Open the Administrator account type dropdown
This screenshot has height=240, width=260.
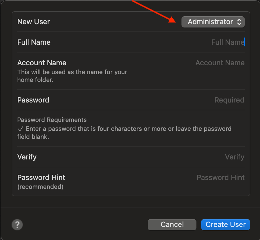[x=213, y=22]
